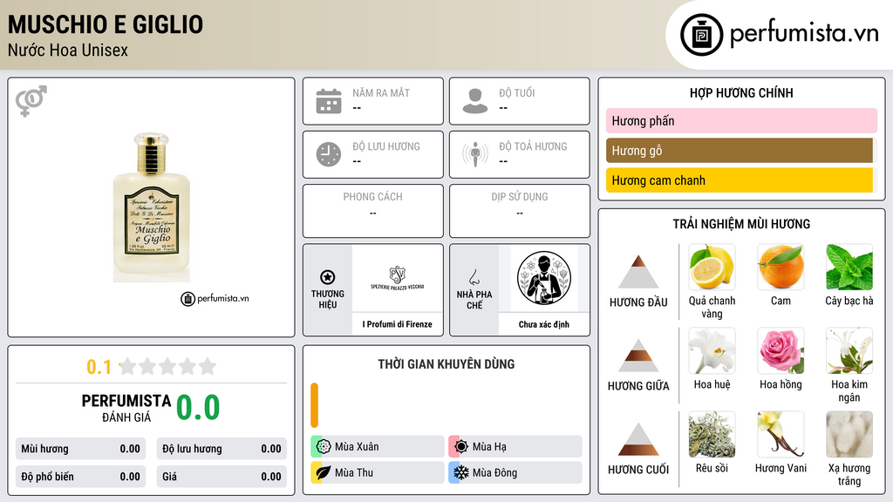
Task: Click the yellow 0.1 rating value
Action: click(99, 367)
